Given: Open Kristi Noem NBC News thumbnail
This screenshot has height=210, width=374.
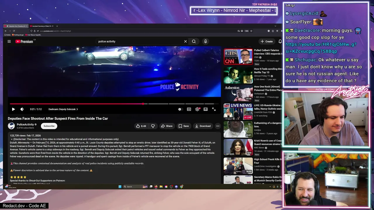Looking at the screenshot, I should (x=238, y=147).
